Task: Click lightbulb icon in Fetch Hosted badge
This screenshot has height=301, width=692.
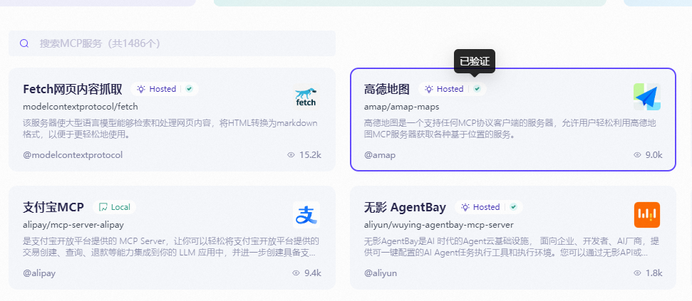Action: tap(141, 89)
